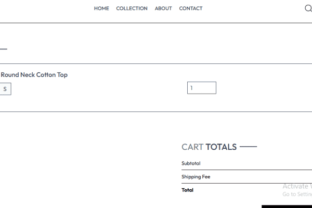
Task: Open Round Neck Cotton Top product title
Action: click(34, 75)
